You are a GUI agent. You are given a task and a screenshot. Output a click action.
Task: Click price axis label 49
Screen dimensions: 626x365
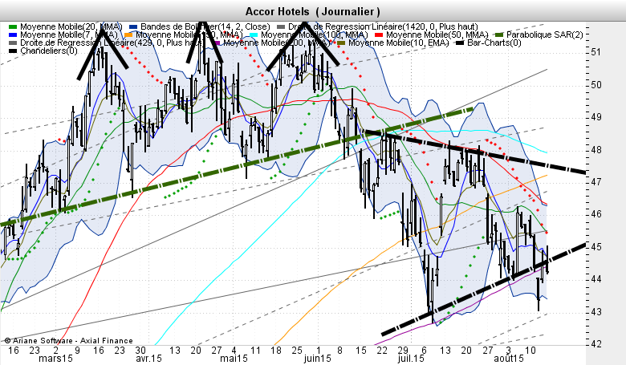[596, 117]
